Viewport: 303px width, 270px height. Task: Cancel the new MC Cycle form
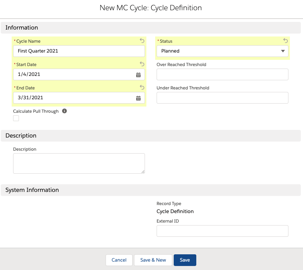(119, 260)
